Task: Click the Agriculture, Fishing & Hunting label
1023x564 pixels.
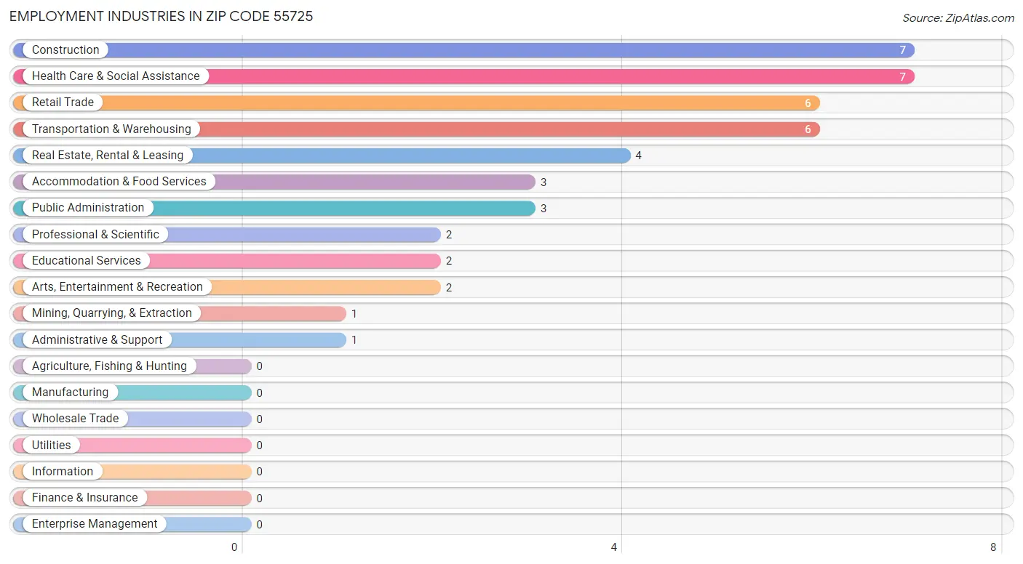Action: (109, 366)
